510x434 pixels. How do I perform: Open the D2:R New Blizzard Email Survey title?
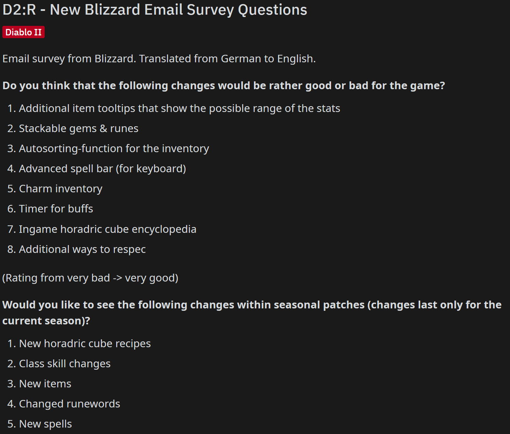[x=155, y=10]
